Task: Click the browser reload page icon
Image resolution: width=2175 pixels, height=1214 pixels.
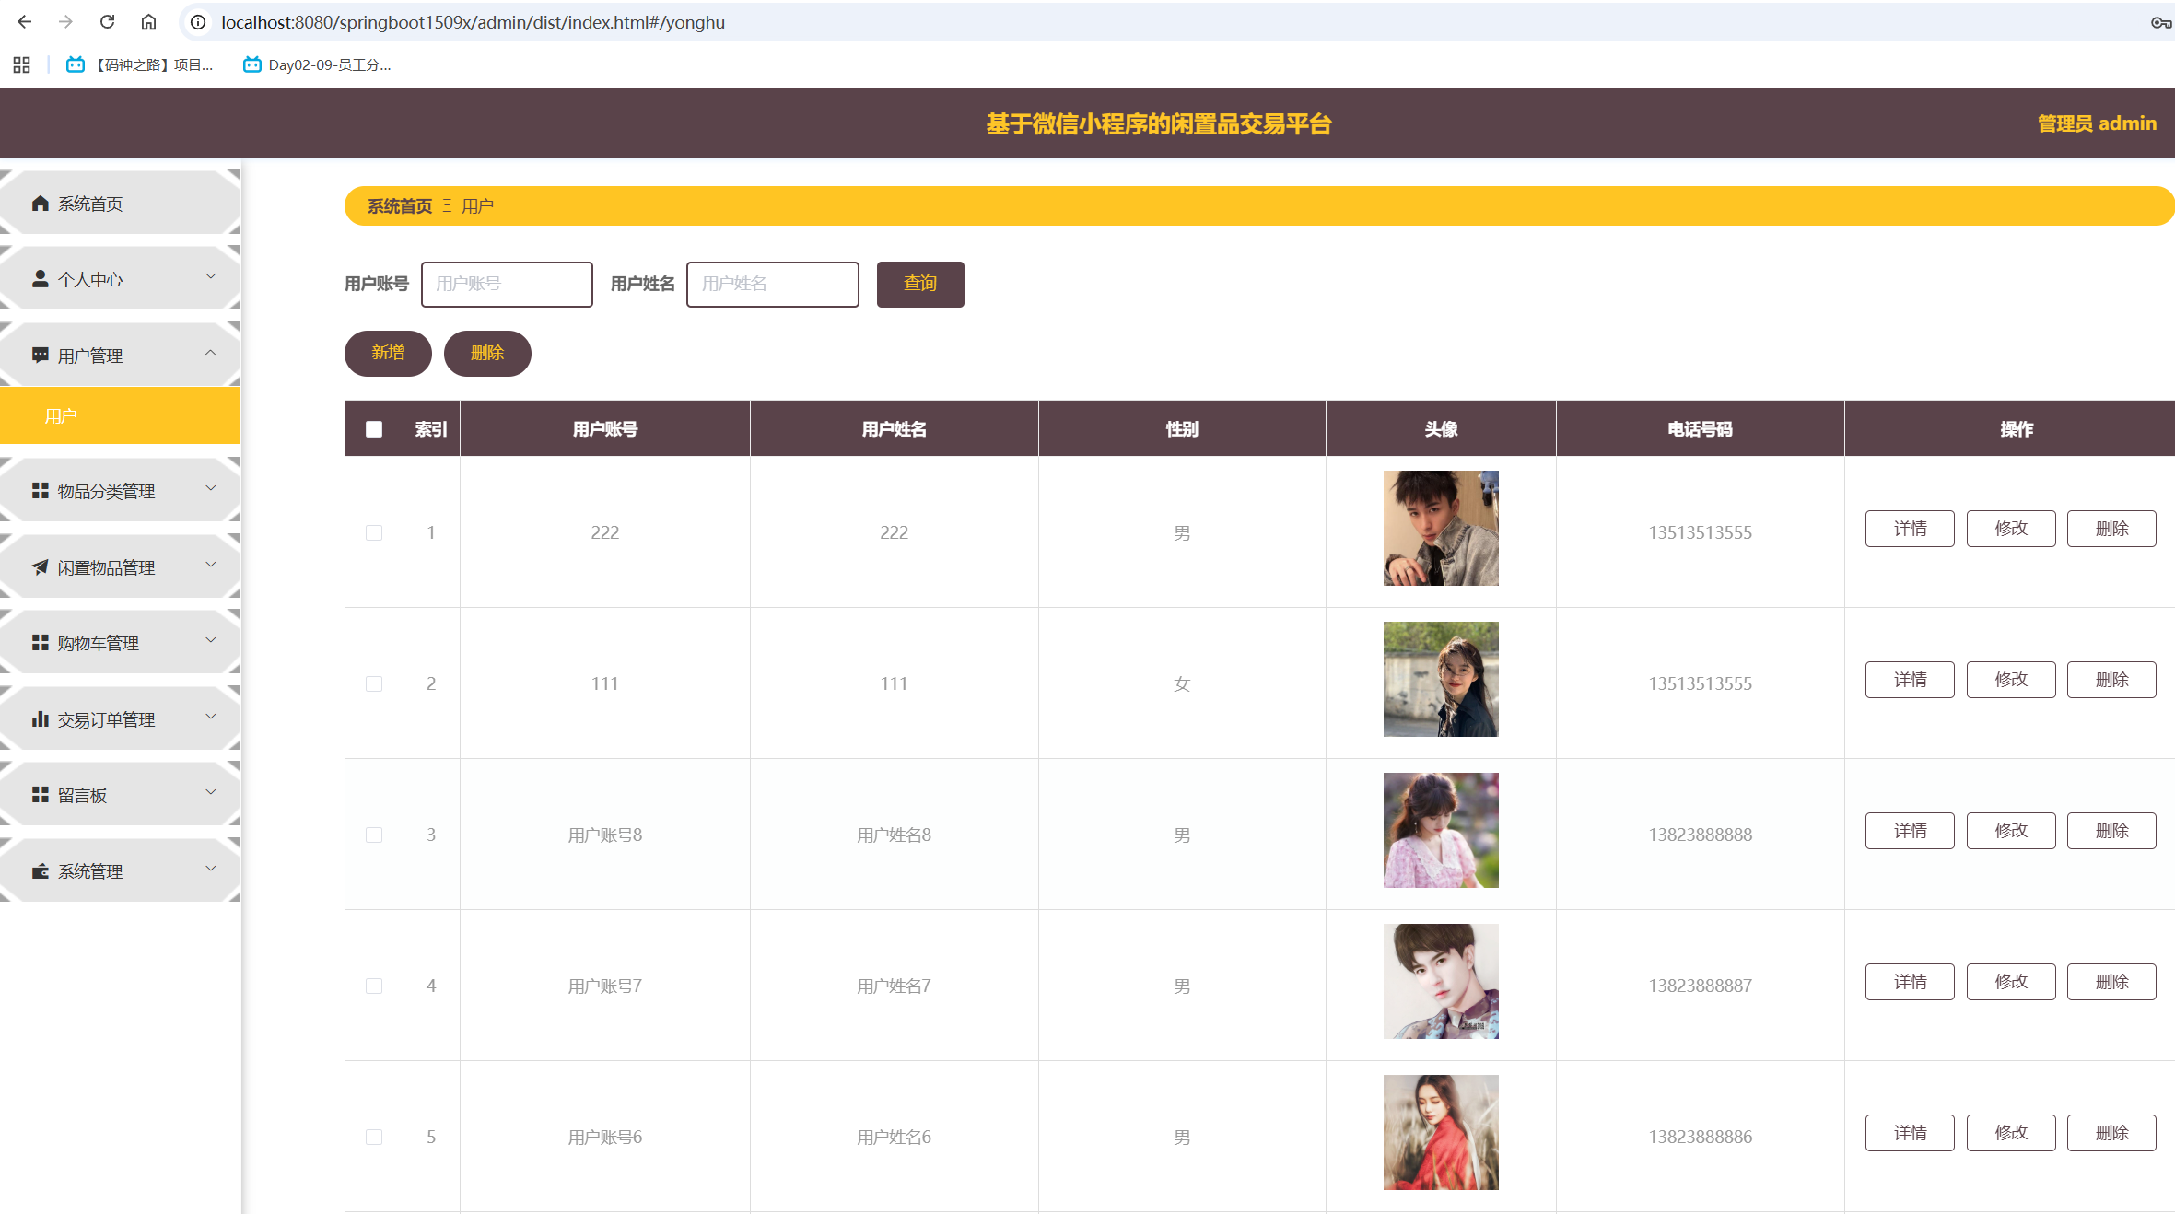Action: pos(107,22)
